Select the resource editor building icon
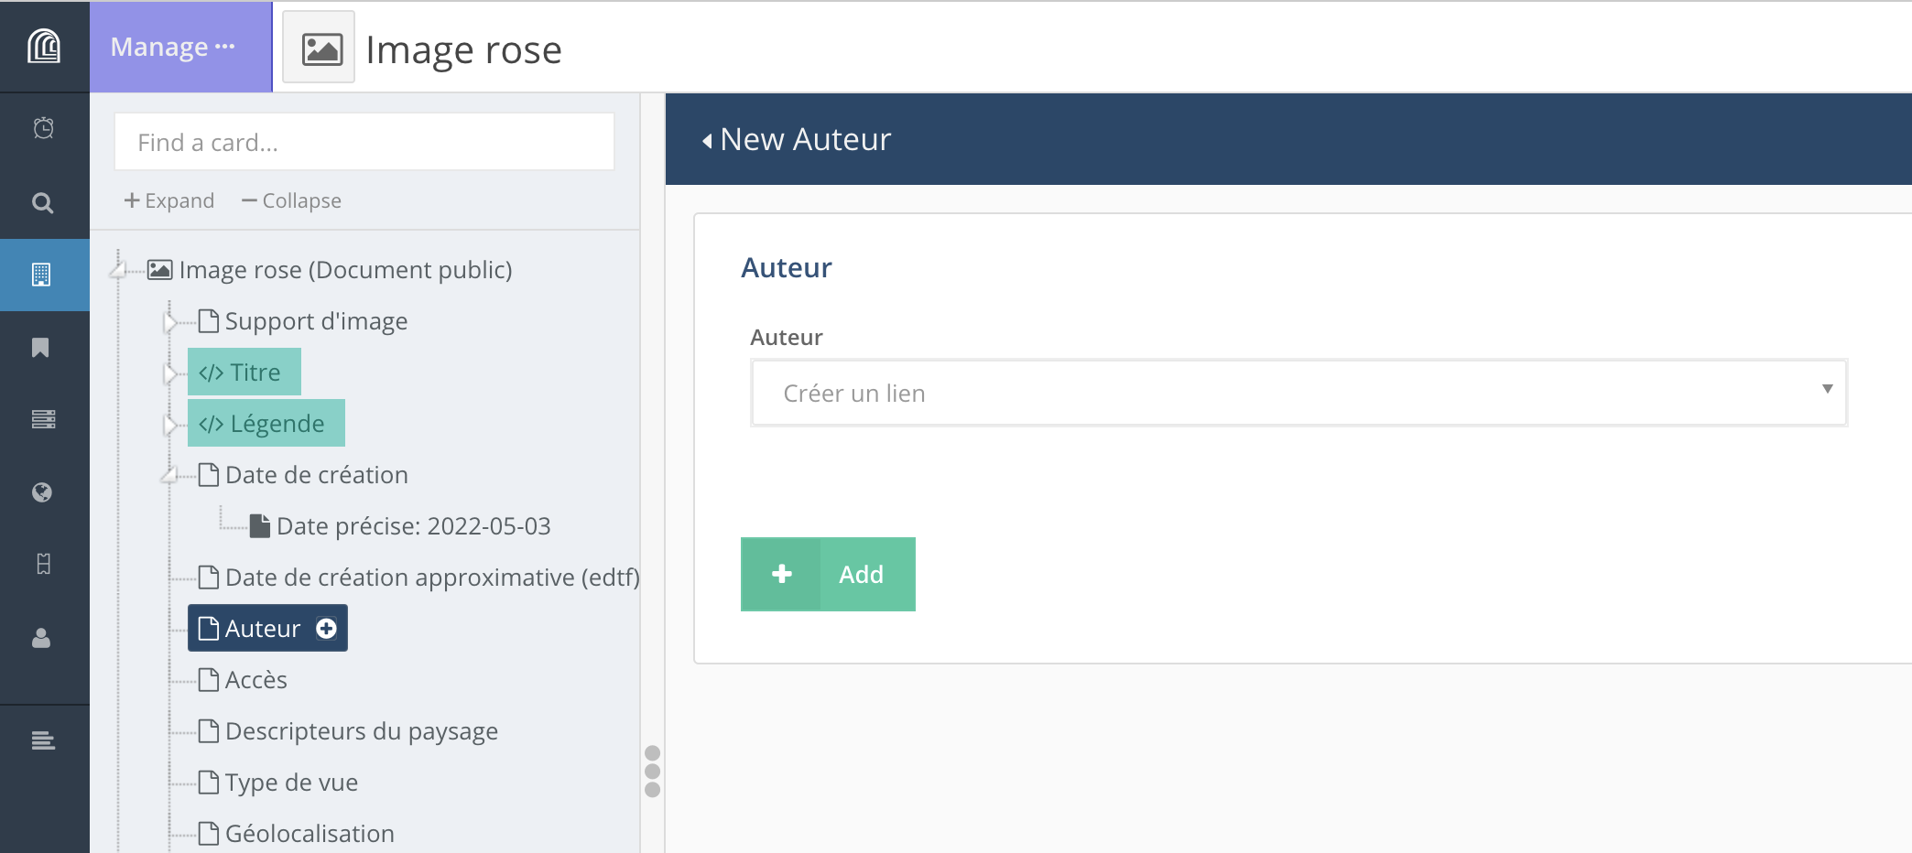1912x853 pixels. pos(42,275)
